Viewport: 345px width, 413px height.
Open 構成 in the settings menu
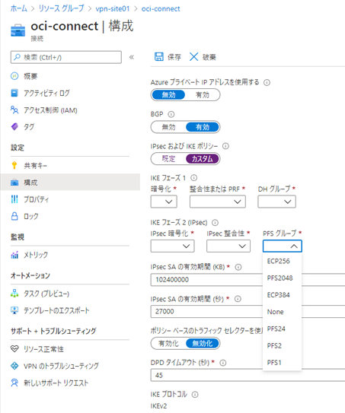(x=70, y=183)
